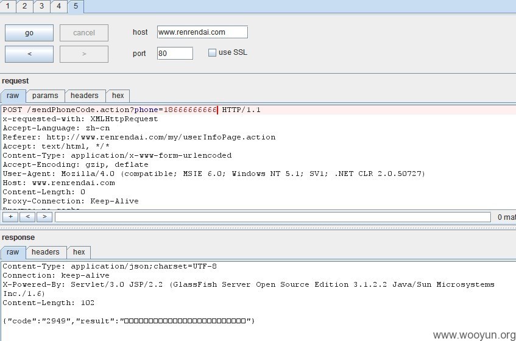The width and height of the screenshot is (516, 341).
Task: Select the request raw tab
Action: (13, 96)
